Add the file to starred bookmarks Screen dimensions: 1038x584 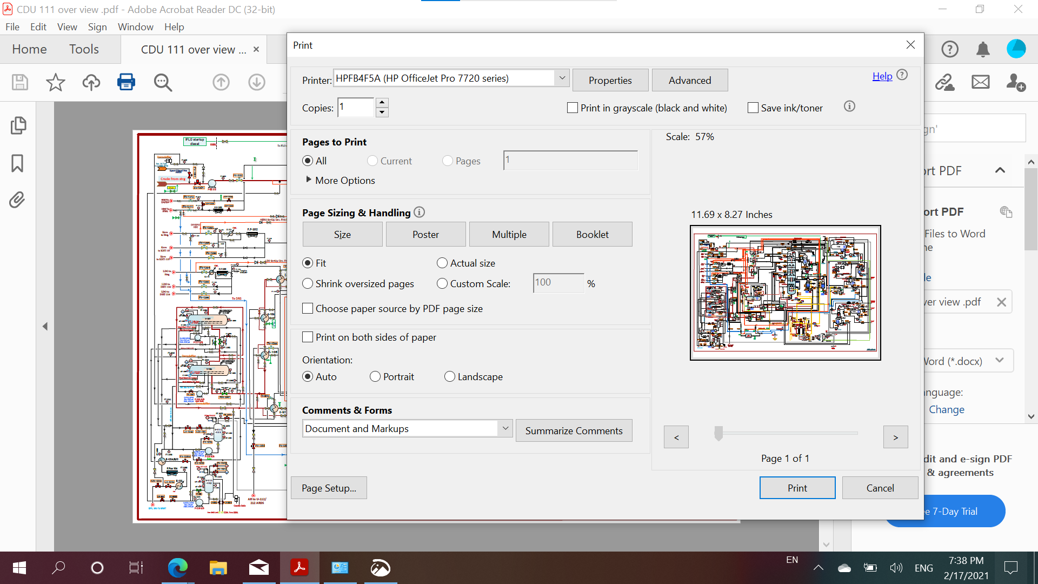(55, 82)
